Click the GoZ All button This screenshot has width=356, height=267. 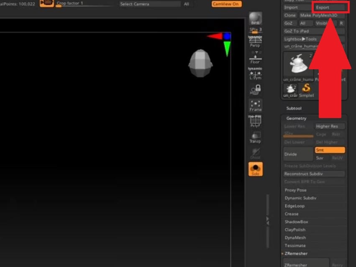pyautogui.click(x=306, y=23)
